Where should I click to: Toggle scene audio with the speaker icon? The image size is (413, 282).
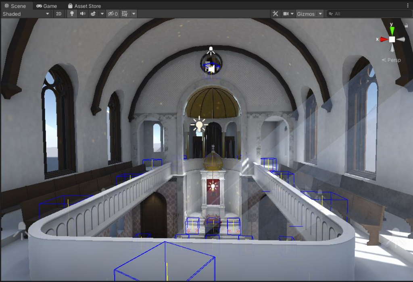(83, 14)
